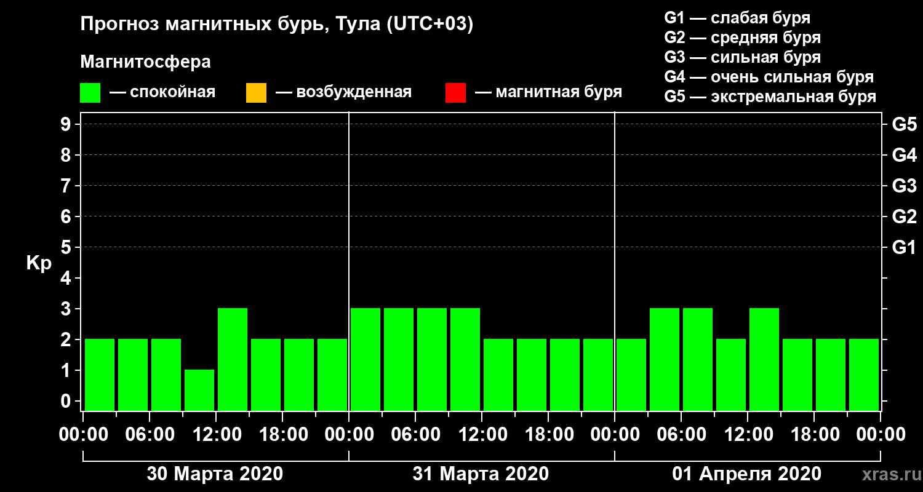
Task: Select the single Kp 3 bar on 30 Марта
Action: [x=233, y=359]
